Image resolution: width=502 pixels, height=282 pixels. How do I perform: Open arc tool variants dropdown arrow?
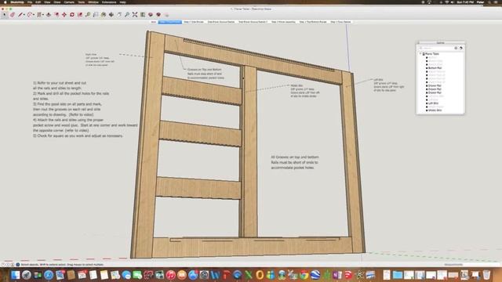[x=34, y=15]
